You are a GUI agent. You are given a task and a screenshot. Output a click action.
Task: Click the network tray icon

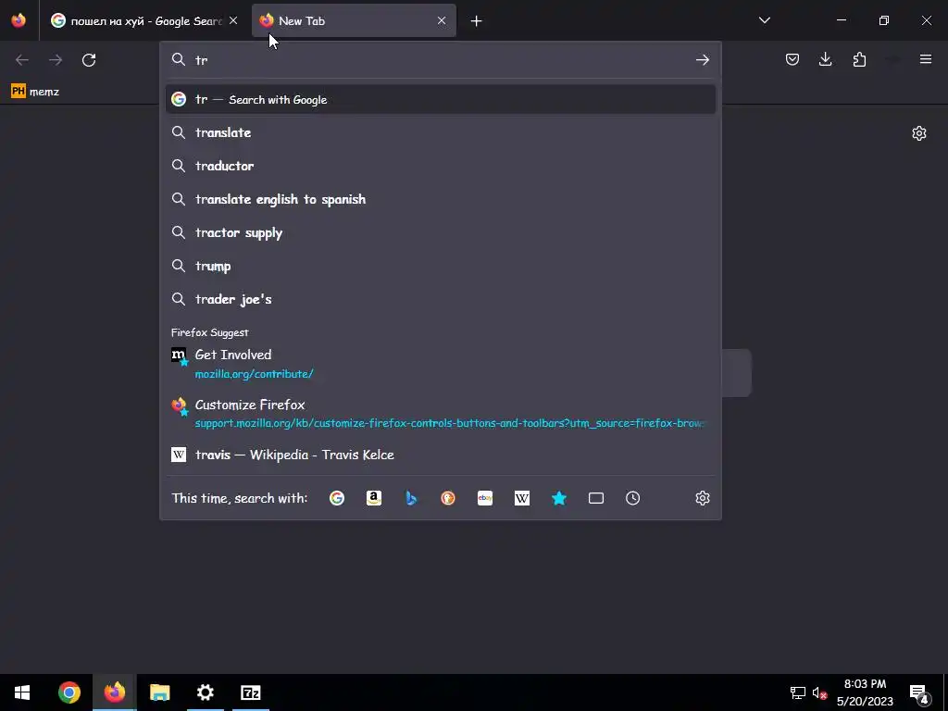tap(797, 692)
